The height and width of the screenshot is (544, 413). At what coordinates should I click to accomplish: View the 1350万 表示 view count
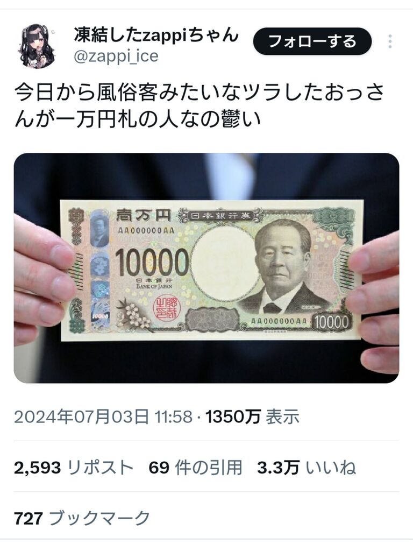point(252,416)
